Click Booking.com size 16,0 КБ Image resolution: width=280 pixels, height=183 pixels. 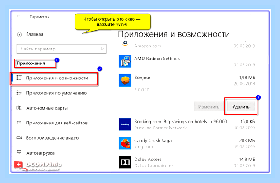247,122
